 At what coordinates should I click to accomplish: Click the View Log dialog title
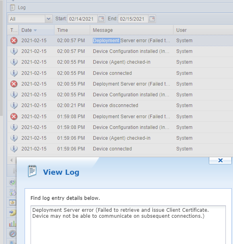click(61, 172)
